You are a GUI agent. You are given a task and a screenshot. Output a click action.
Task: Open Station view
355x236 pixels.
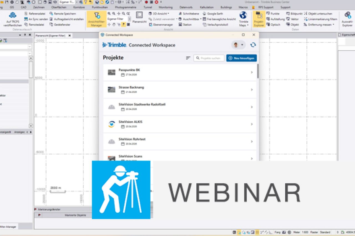pyautogui.click(x=185, y=25)
